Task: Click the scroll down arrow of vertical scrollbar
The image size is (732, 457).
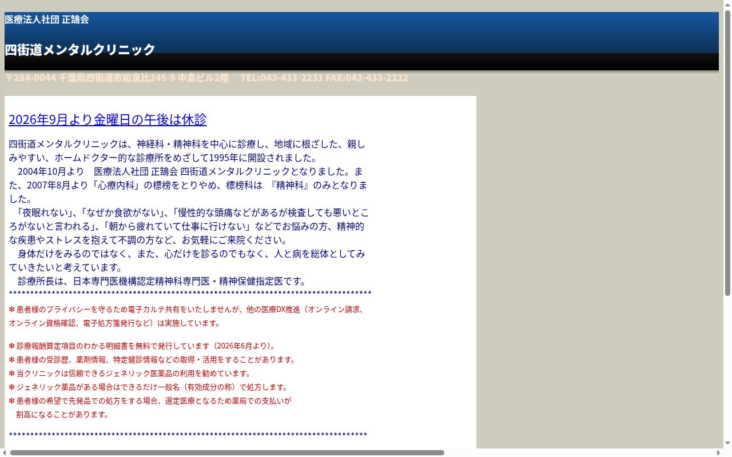Action: click(x=727, y=444)
